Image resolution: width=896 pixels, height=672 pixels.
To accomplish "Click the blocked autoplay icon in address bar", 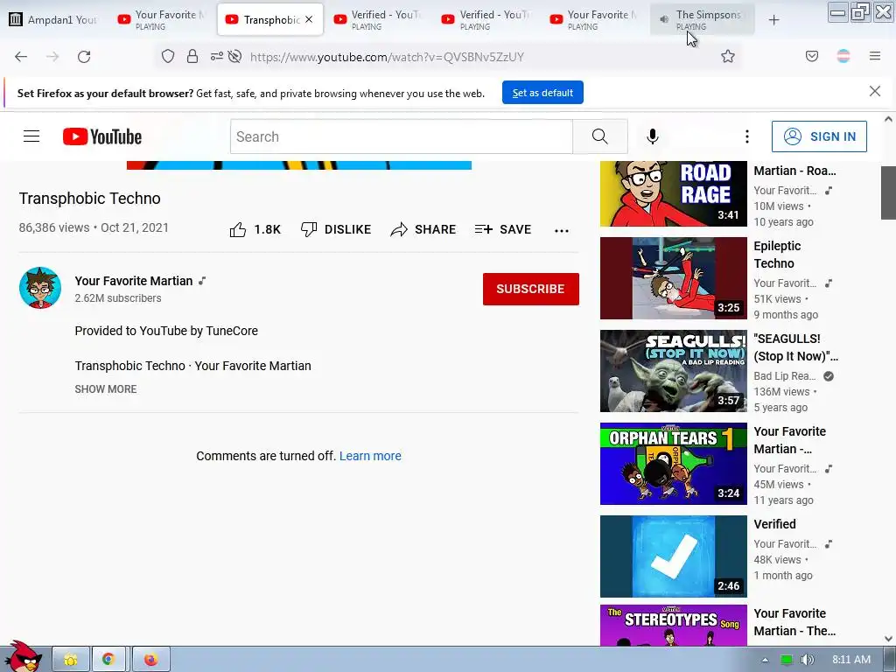I will pos(234,56).
